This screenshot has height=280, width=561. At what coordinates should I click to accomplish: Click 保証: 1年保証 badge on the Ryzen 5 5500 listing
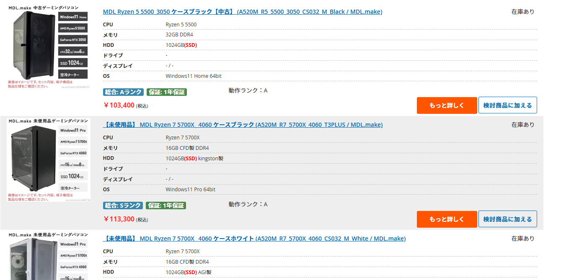pos(167,92)
